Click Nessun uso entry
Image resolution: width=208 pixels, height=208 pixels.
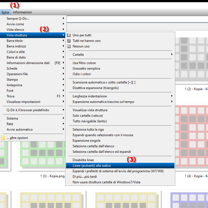click(x=120, y=46)
